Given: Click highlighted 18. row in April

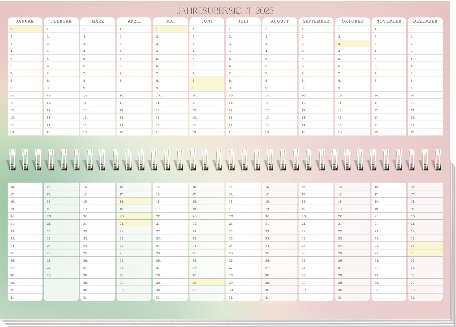Looking at the screenshot, I should 134,202.
